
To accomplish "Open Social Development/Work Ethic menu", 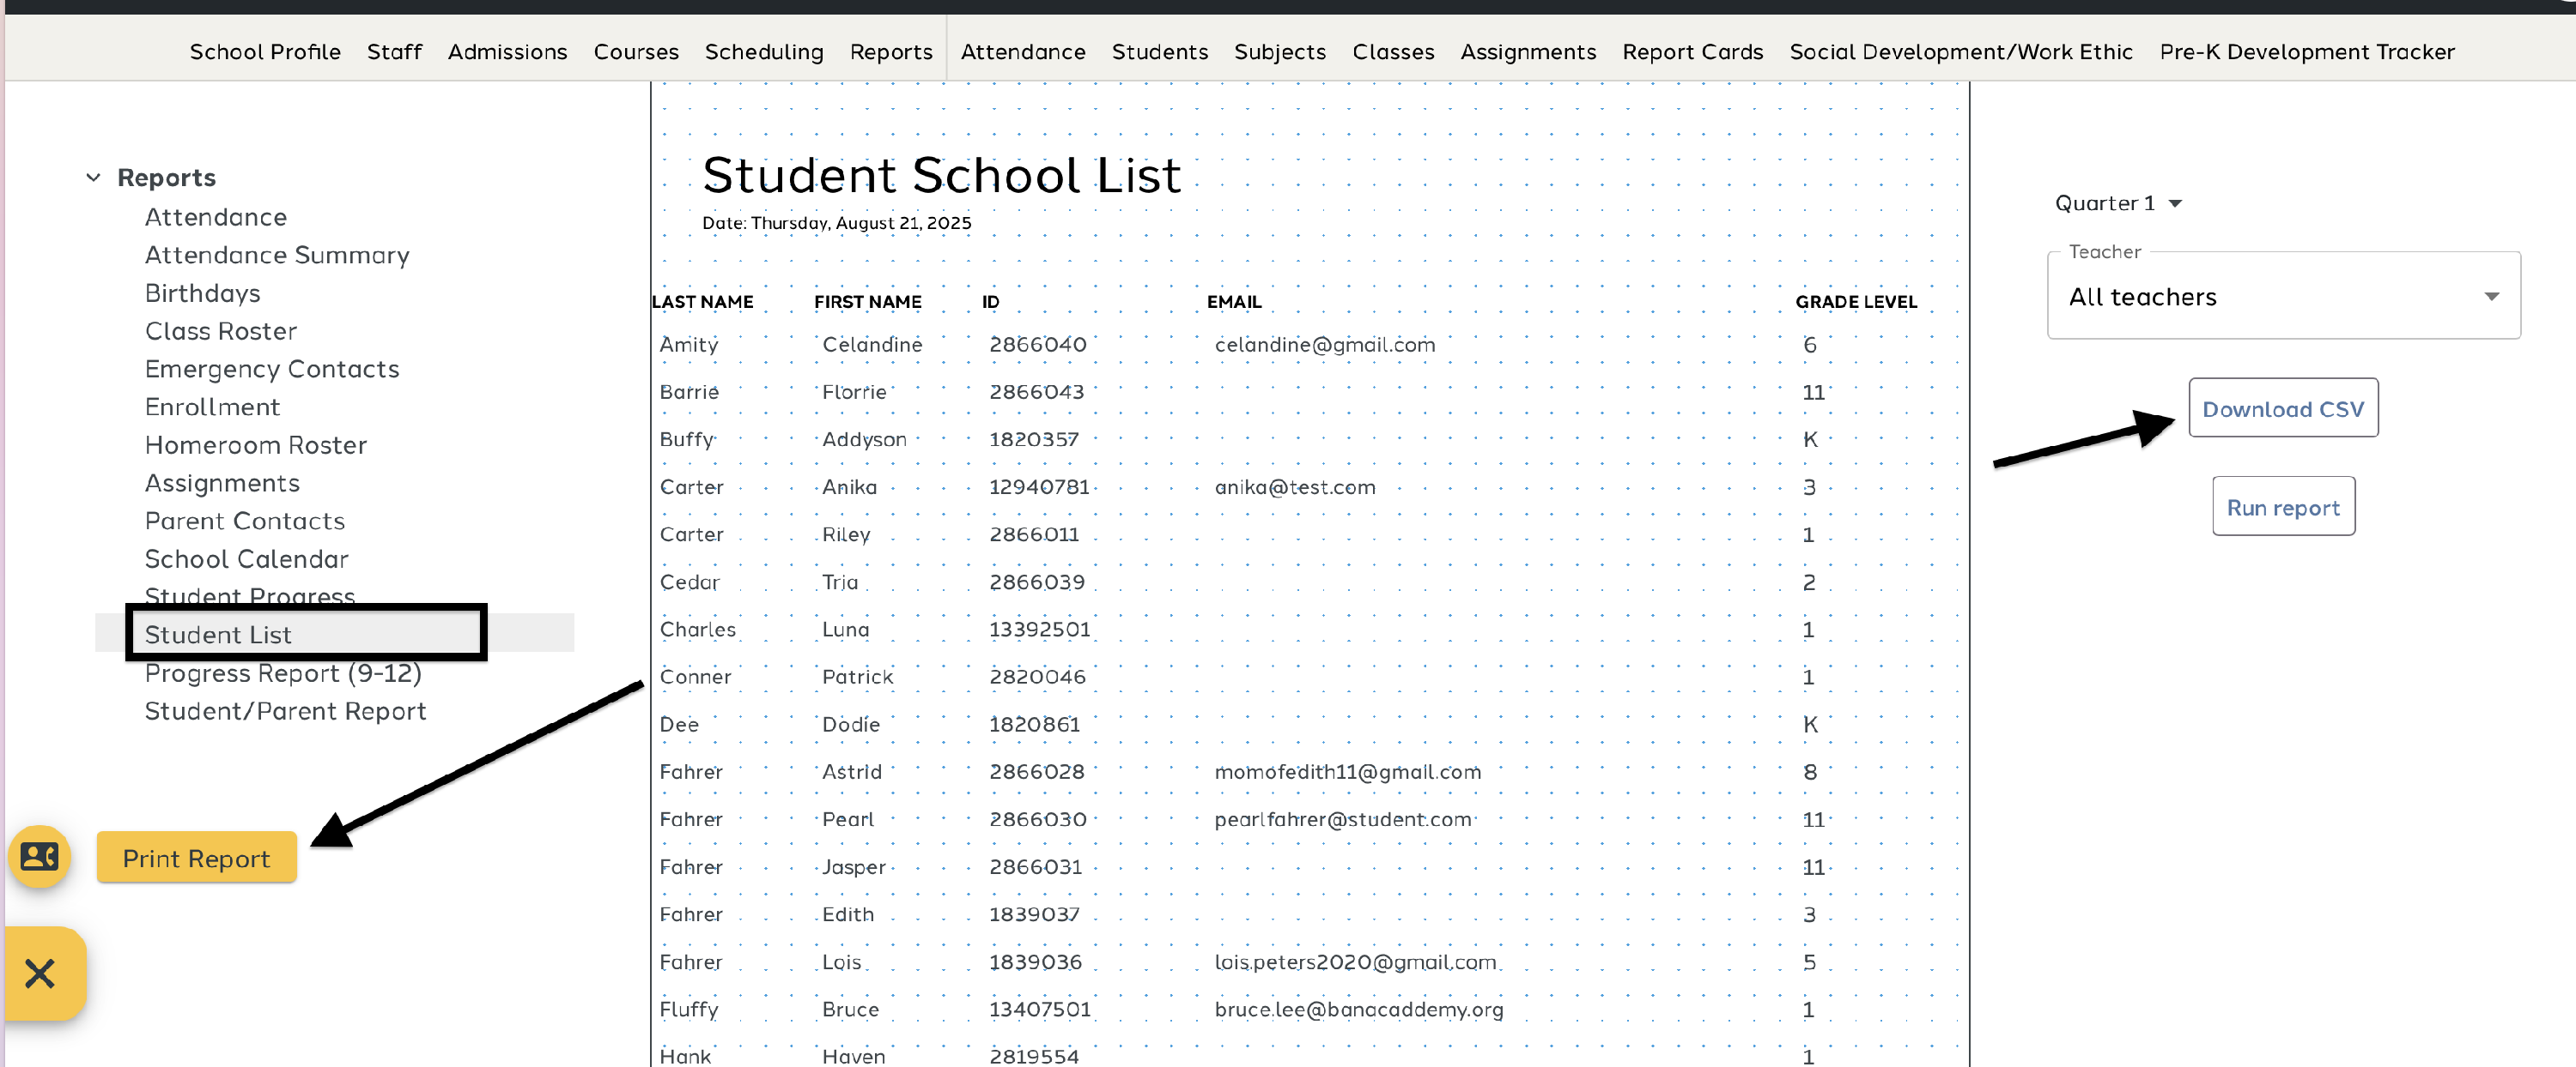I will tap(1961, 51).
